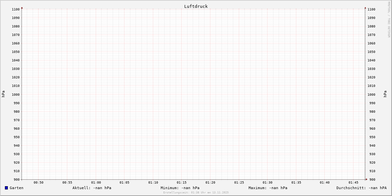Viewport: 392px width, 196px height.
Task: Click the red arrow ending the time axis
Action: click(367, 179)
